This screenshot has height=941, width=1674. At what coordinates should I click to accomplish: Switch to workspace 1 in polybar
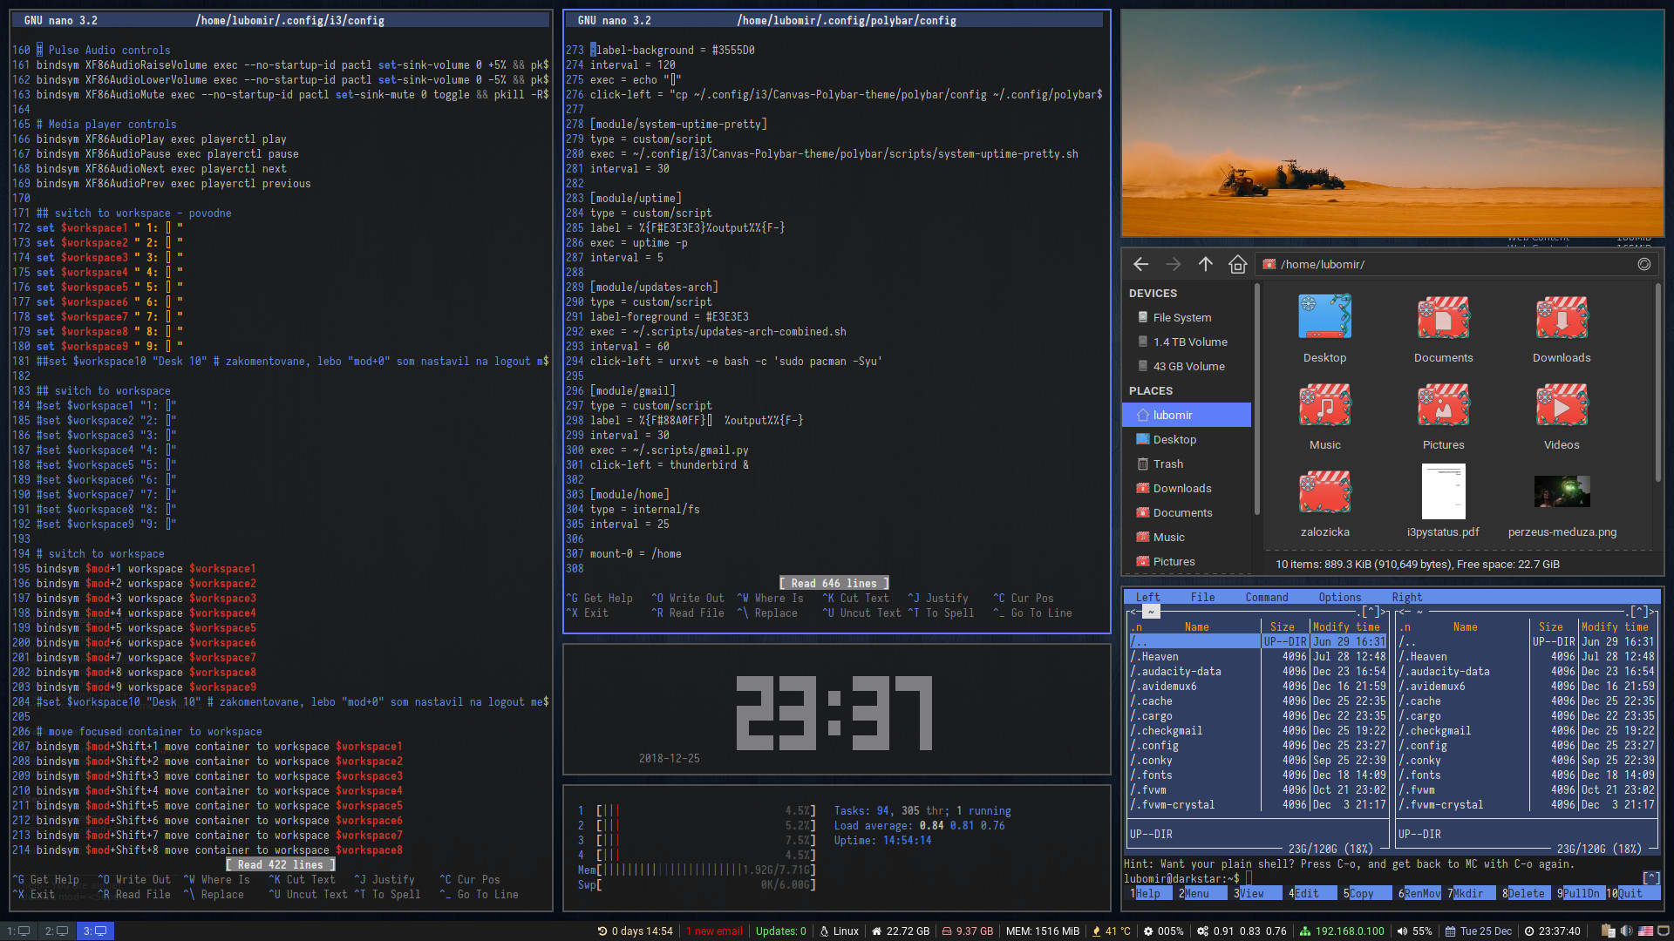(x=18, y=931)
